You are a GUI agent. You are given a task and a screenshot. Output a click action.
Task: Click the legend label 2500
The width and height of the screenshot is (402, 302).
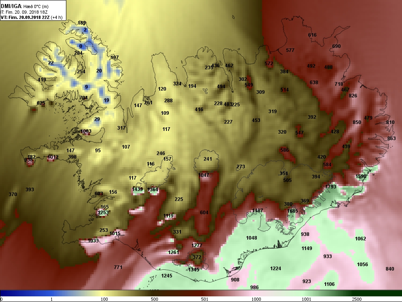click(357, 300)
